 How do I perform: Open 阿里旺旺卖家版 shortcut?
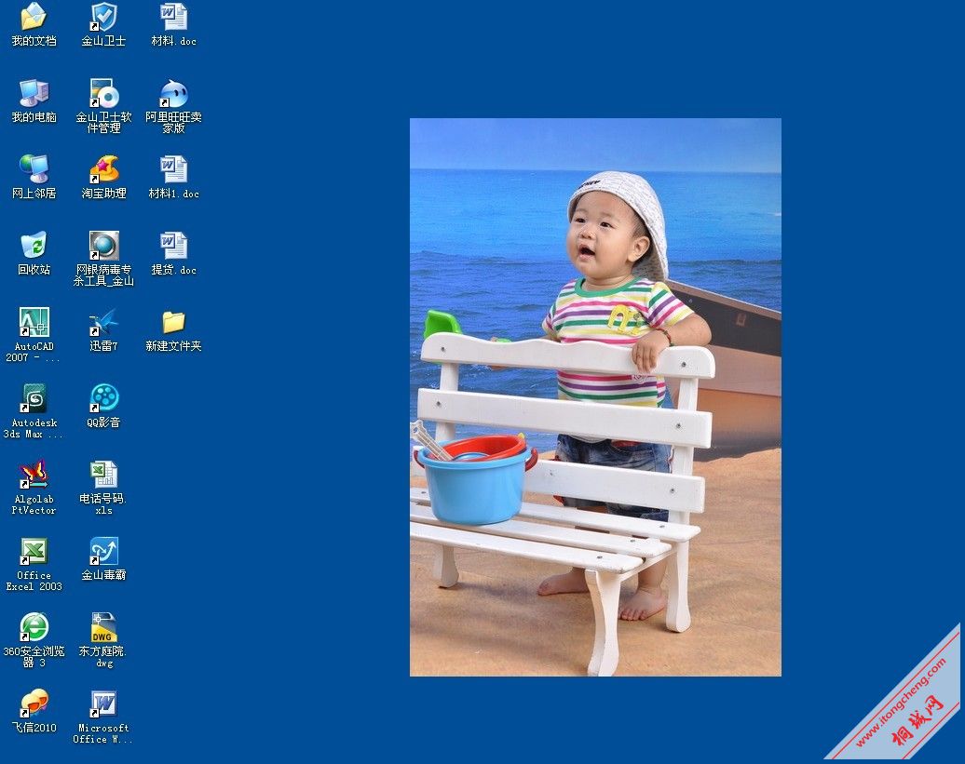(x=173, y=93)
